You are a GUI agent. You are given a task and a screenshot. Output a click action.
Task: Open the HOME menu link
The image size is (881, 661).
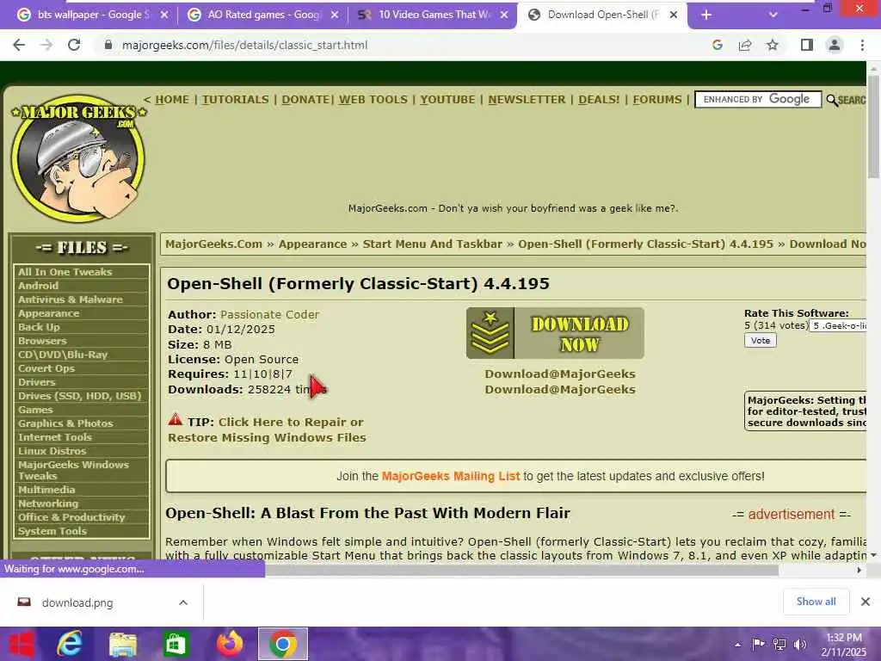click(172, 100)
